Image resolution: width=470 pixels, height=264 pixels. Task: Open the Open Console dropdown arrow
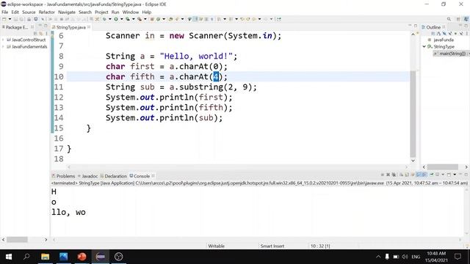coord(455,175)
